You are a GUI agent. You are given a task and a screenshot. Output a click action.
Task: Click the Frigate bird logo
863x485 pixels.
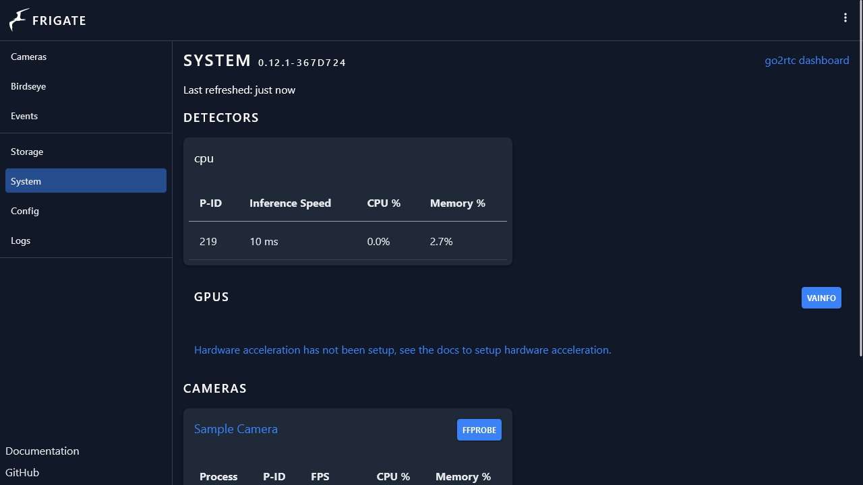[x=19, y=20]
